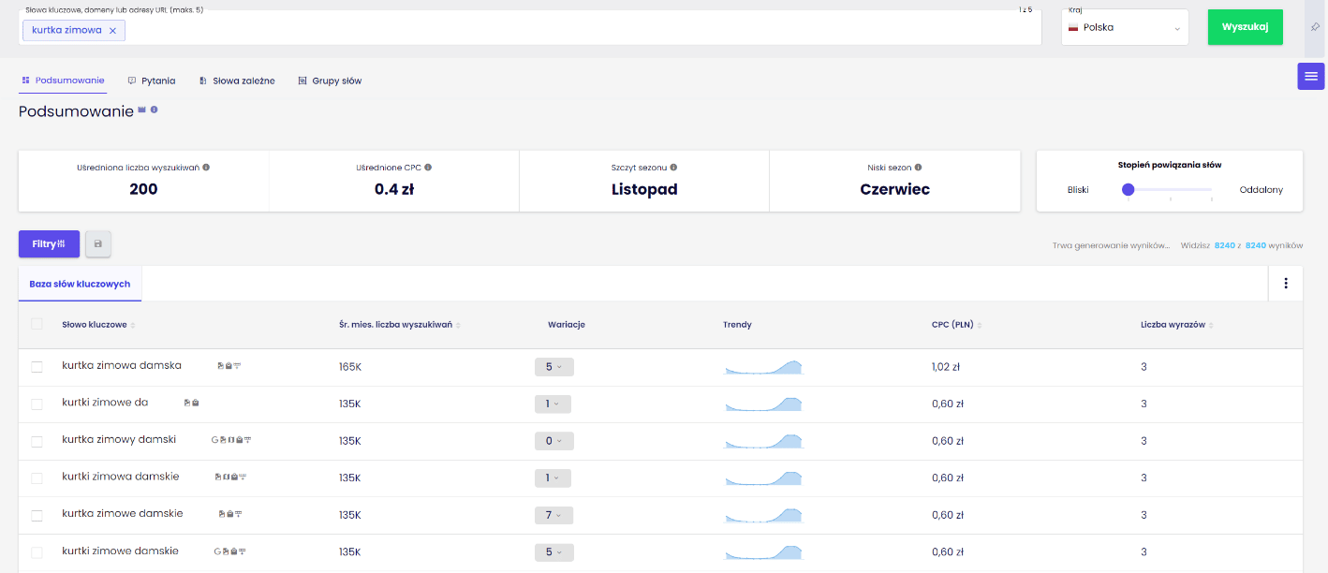Click the trend chart for 'kurtki zimowe da'
Screen dimensions: 1328x573
pyautogui.click(x=763, y=404)
